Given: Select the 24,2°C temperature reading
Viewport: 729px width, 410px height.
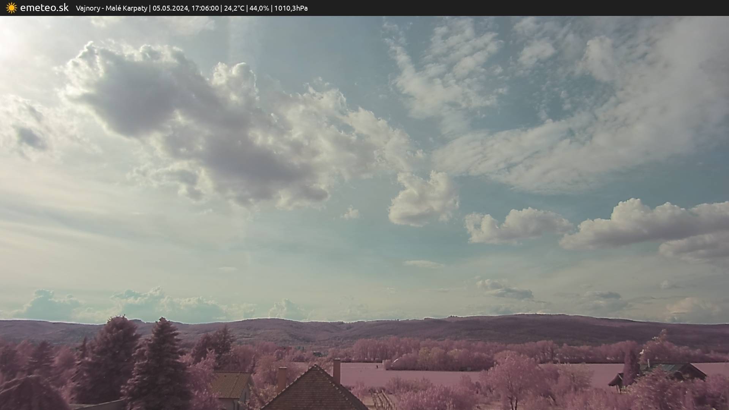Looking at the screenshot, I should pos(234,8).
